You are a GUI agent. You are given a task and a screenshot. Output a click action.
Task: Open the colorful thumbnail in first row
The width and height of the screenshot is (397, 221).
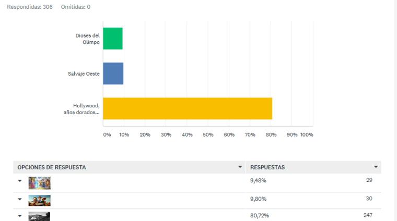39,183
